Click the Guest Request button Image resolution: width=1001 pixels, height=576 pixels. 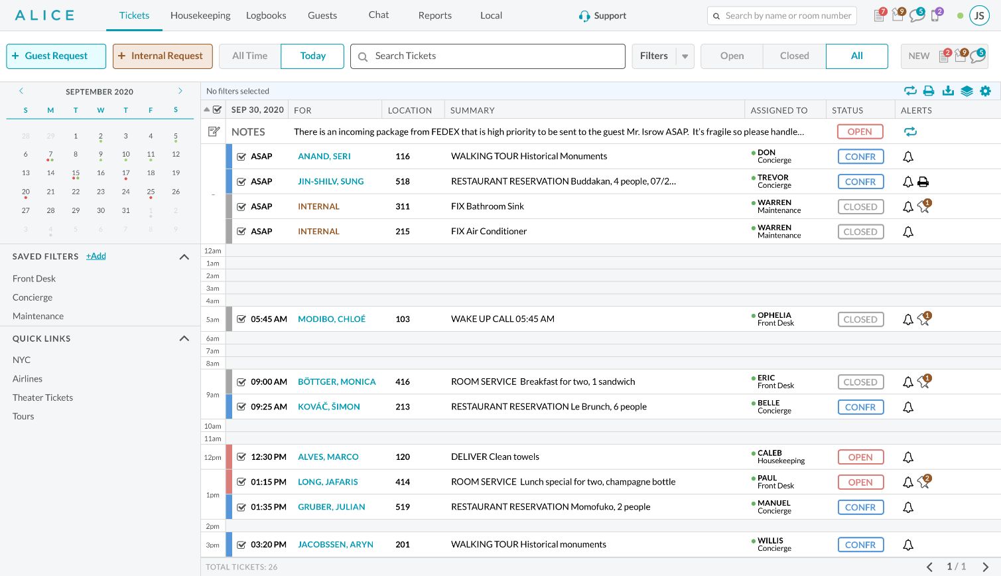(56, 56)
